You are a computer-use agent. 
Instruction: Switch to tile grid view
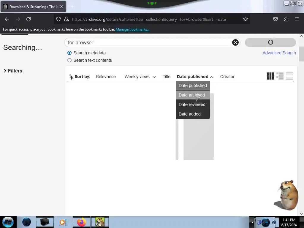(x=270, y=76)
